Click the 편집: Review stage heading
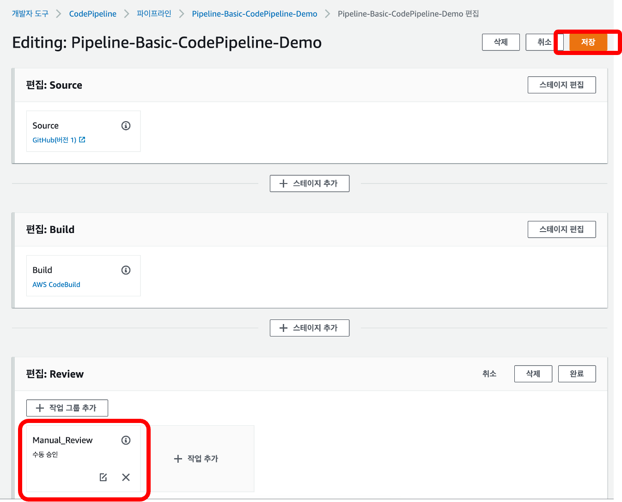This screenshot has width=622, height=502. (55, 374)
